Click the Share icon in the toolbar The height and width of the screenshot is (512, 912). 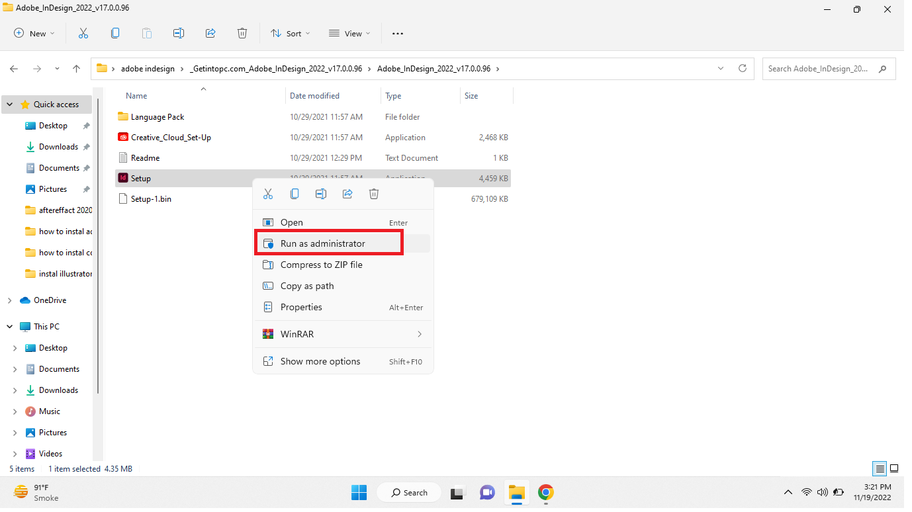tap(210, 33)
